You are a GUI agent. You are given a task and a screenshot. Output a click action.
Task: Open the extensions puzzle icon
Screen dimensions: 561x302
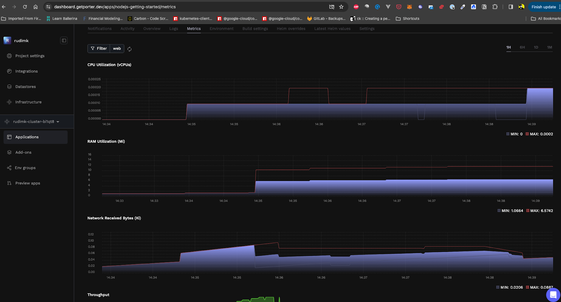495,7
